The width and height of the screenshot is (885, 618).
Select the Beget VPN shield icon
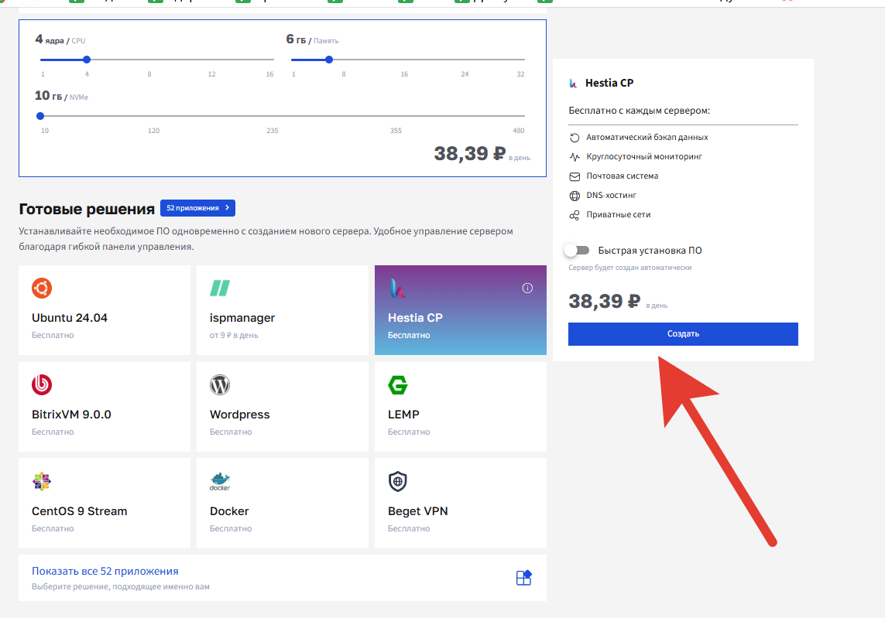pos(398,481)
